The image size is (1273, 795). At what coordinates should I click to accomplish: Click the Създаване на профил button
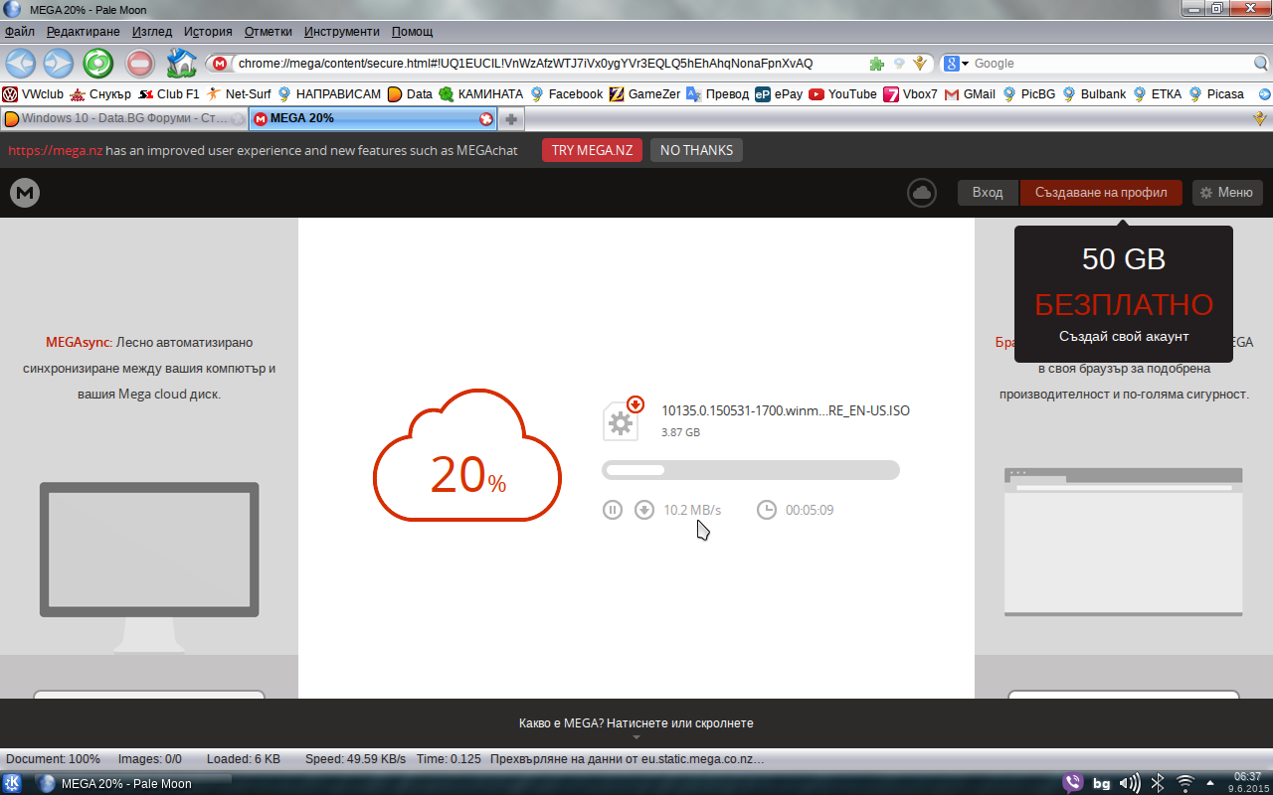tap(1101, 193)
